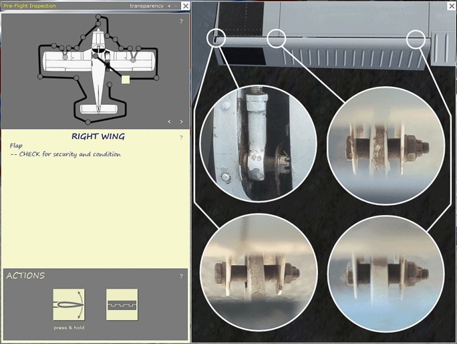Open help for the Actions panel
This screenshot has width=457, height=344.
point(181,276)
